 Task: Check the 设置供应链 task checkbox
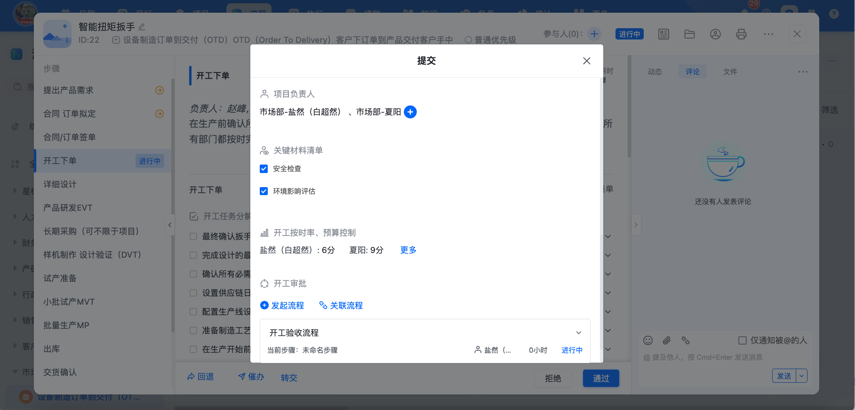click(193, 293)
